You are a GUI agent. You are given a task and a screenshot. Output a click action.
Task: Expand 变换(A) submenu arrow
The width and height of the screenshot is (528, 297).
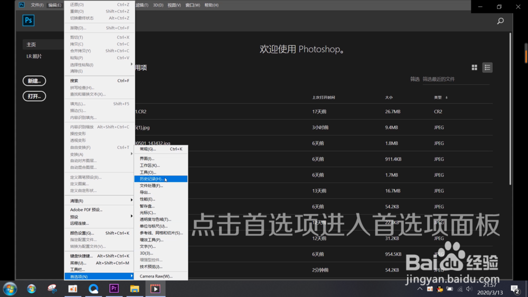[131, 154]
